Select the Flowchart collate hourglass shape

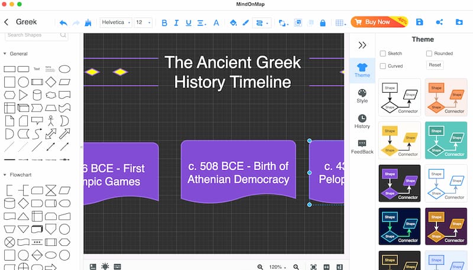point(51,190)
